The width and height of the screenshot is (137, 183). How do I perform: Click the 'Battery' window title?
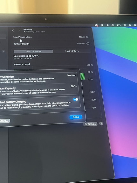28,30
